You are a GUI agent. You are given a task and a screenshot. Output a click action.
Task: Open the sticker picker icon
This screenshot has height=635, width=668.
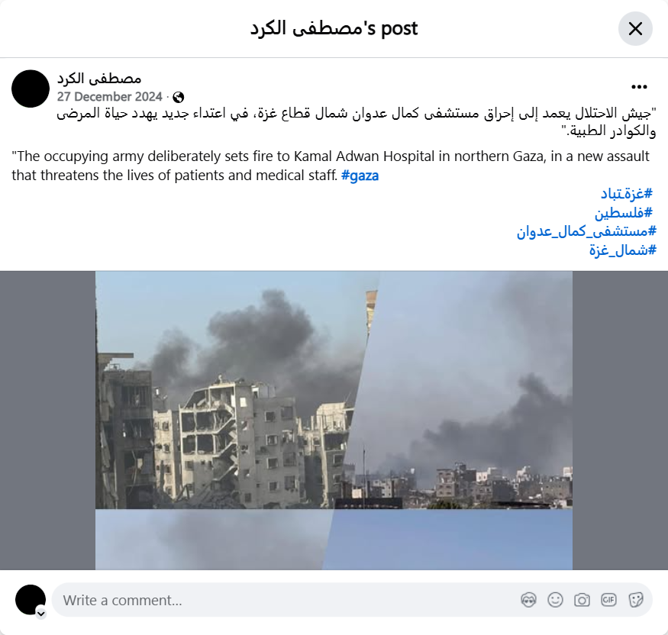click(635, 600)
